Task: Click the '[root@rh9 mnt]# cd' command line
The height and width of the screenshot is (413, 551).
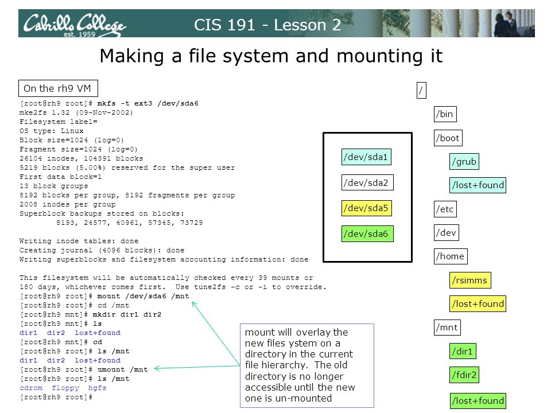Action: pyautogui.click(x=60, y=342)
